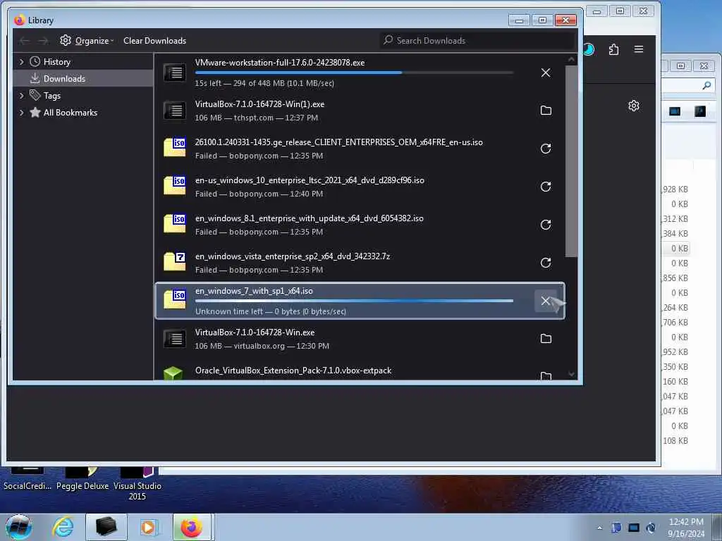Open the Peggle Deluxe desktop shortcut

coord(82,480)
